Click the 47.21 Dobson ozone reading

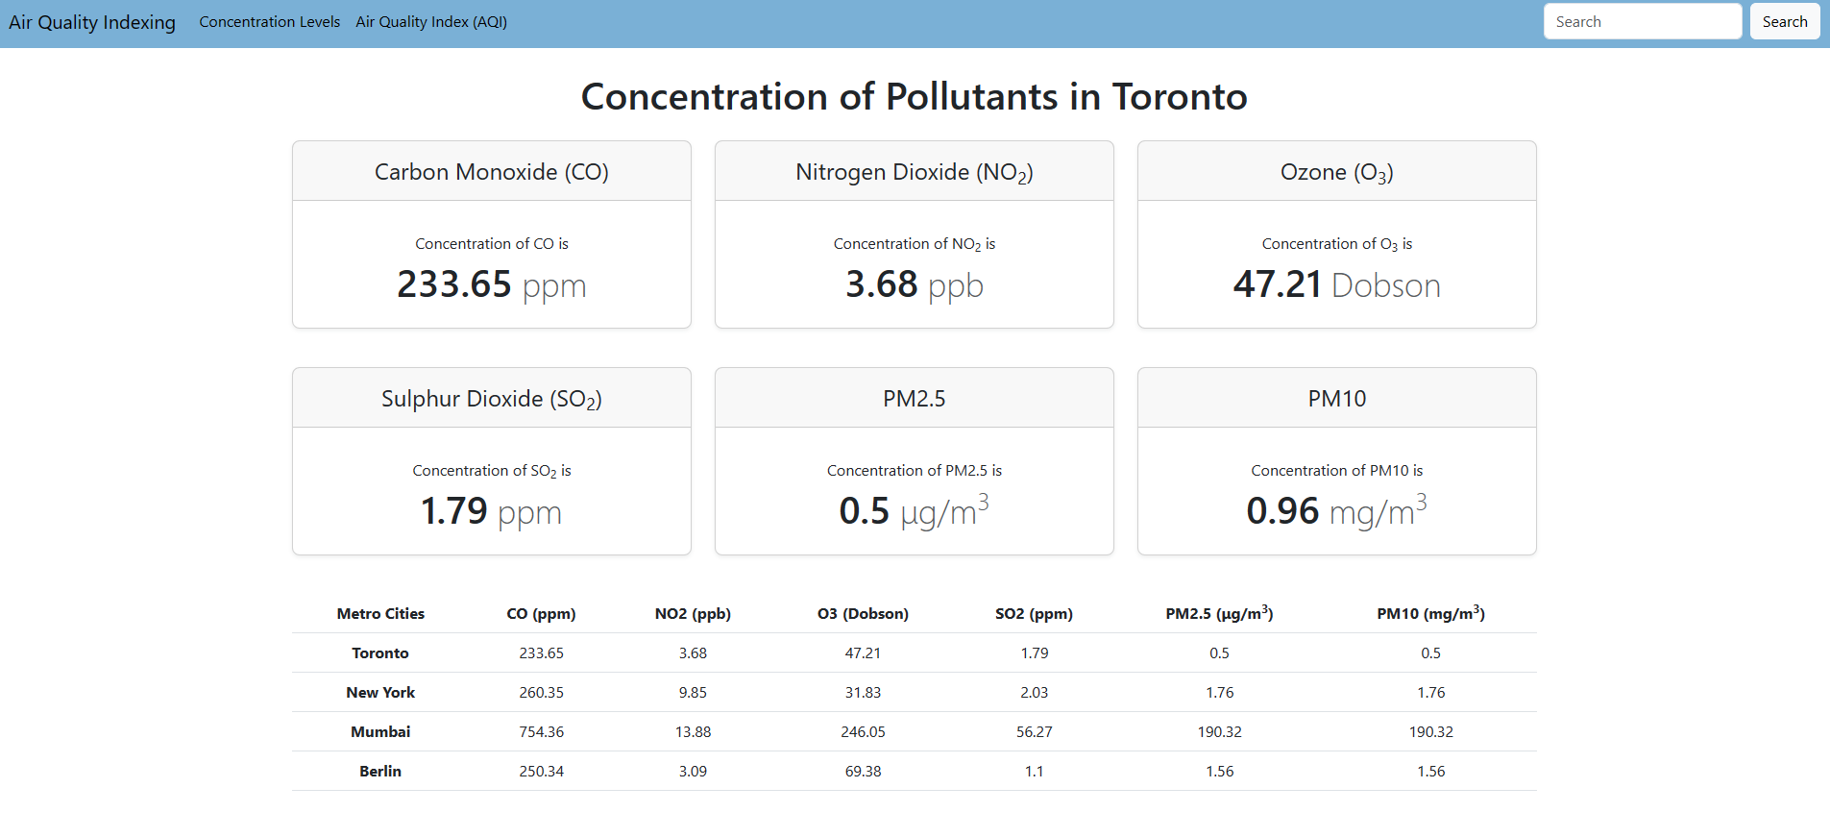click(1336, 284)
